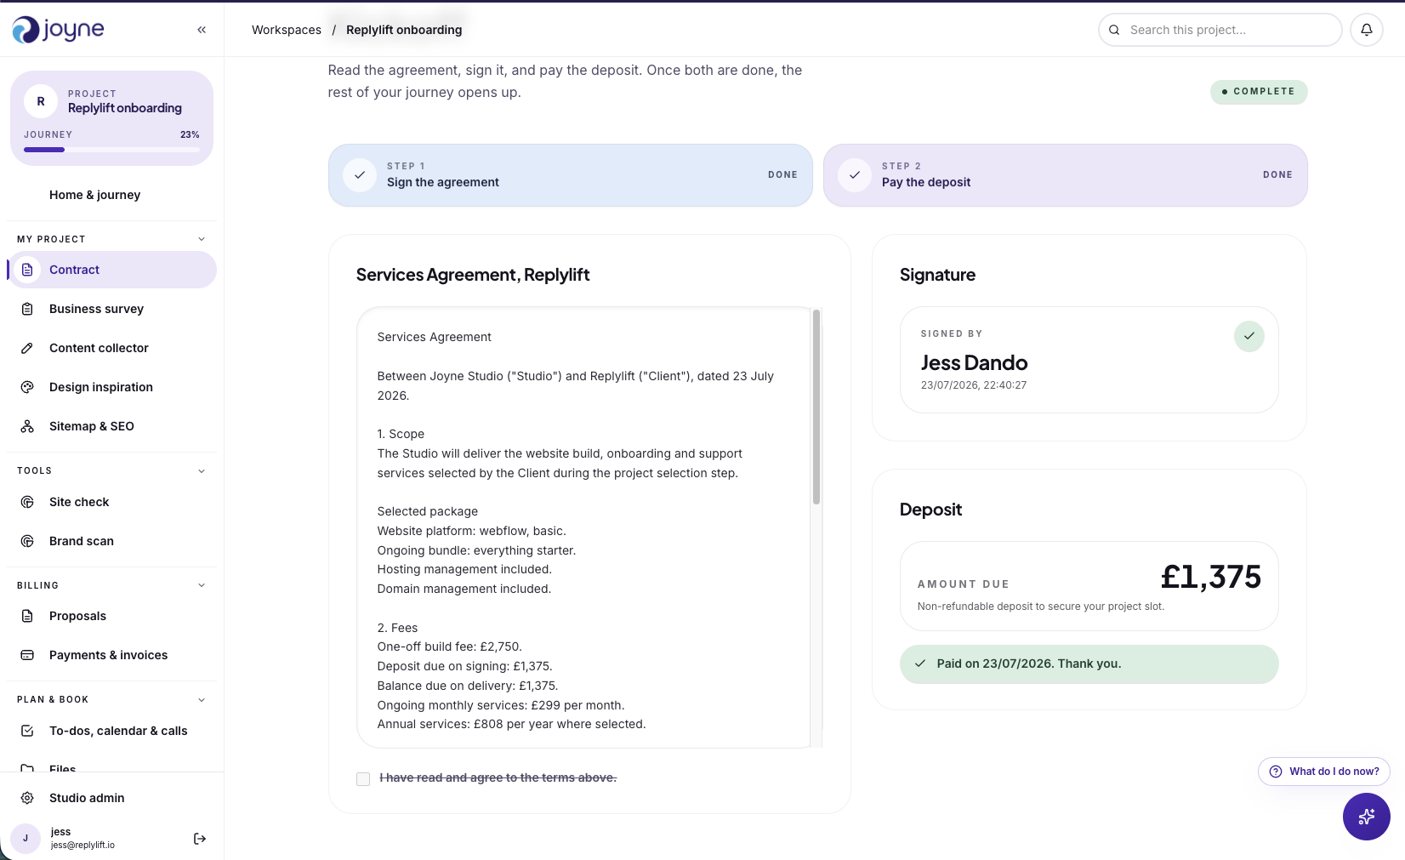This screenshot has height=860, width=1405.
Task: Click the journey progress bar
Action: (111, 150)
